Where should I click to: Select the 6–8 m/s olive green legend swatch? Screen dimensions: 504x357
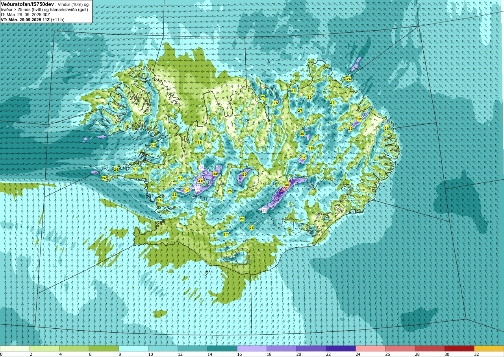tap(104, 348)
